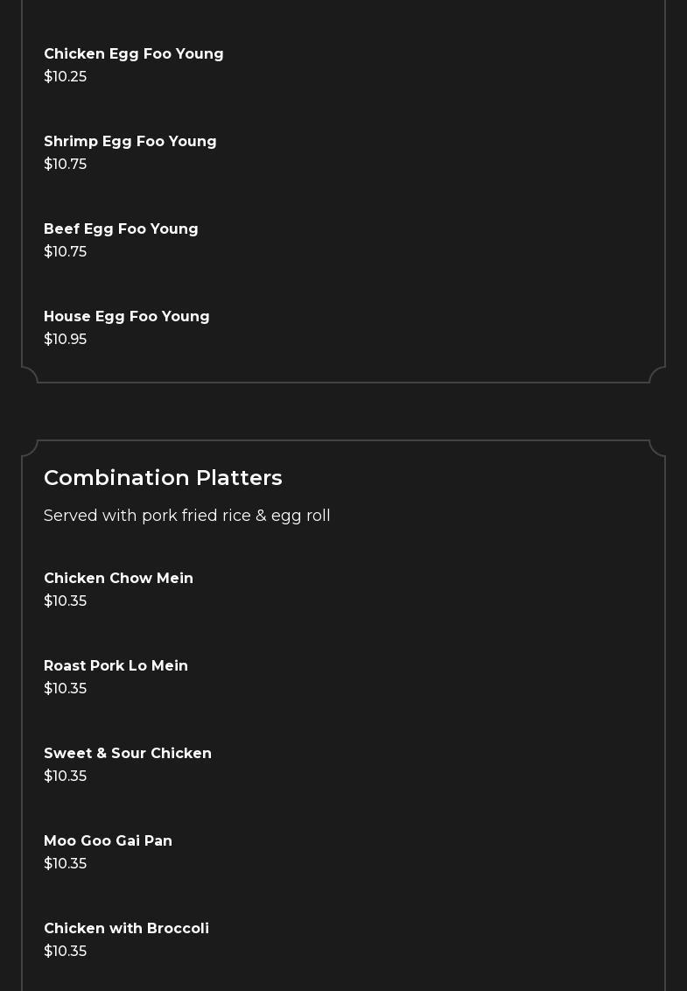Click the price below Beef Egg Foo Young
Screen dimensions: 687x991
pyautogui.click(x=66, y=252)
